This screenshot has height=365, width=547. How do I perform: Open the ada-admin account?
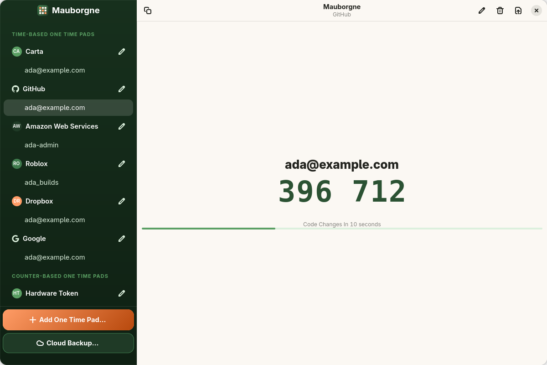(x=68, y=145)
